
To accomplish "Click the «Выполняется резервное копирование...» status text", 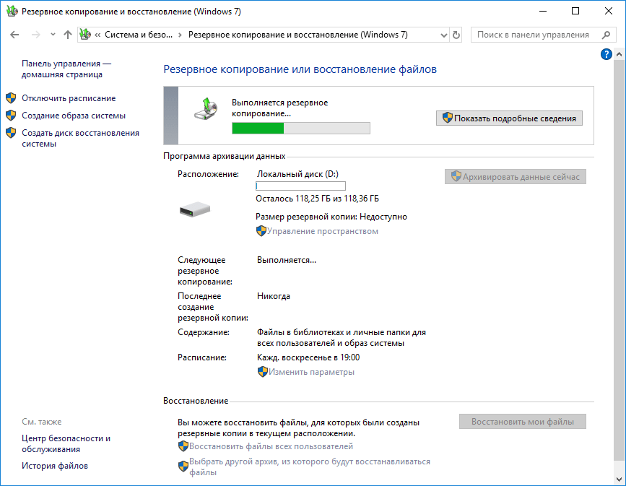I will click(x=280, y=108).
